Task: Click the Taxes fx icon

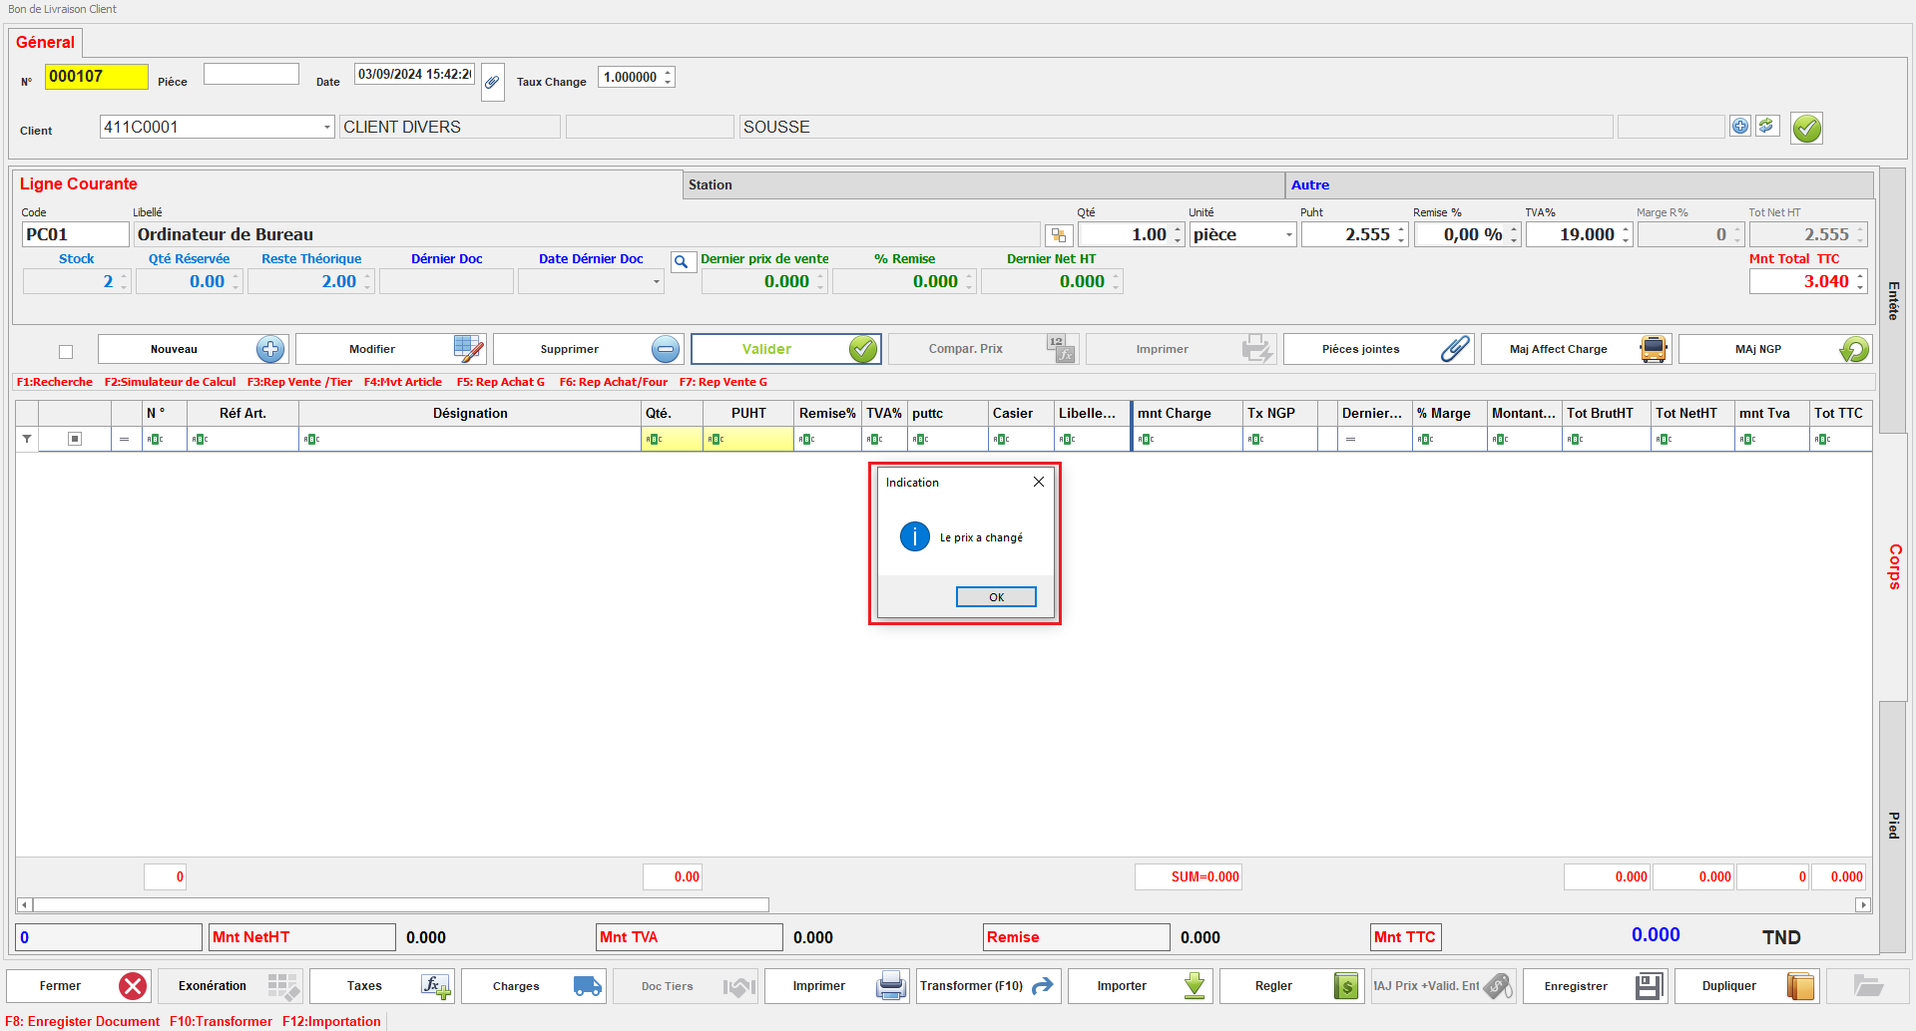Action: [435, 986]
